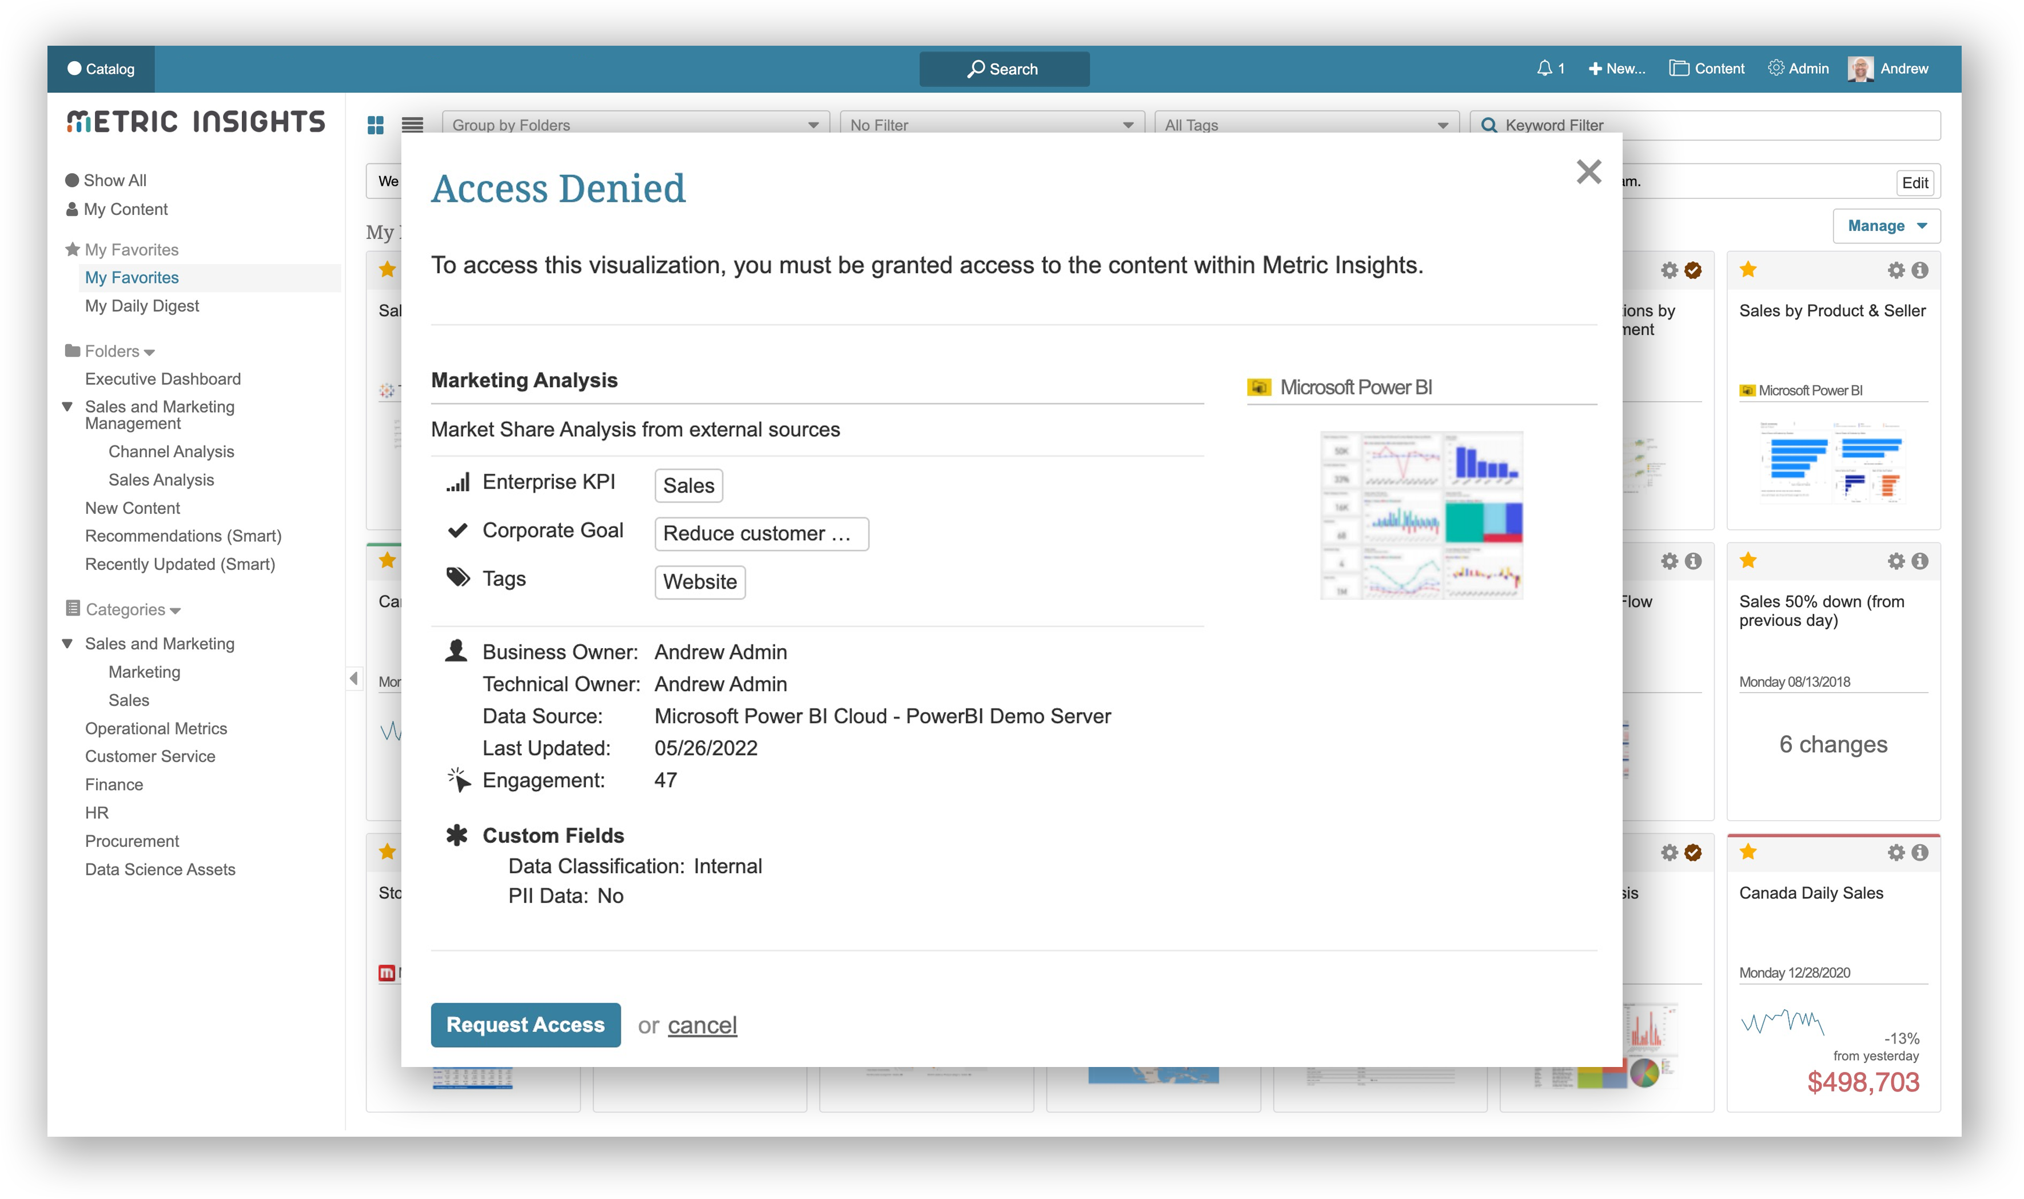Screen dimensions: 2024x1199
Task: Open settings gear on Sales 50% down tile
Action: (x=1895, y=561)
